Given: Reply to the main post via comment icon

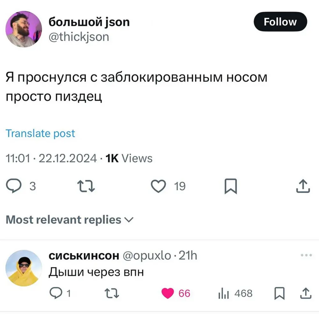Looking at the screenshot, I should click(14, 186).
